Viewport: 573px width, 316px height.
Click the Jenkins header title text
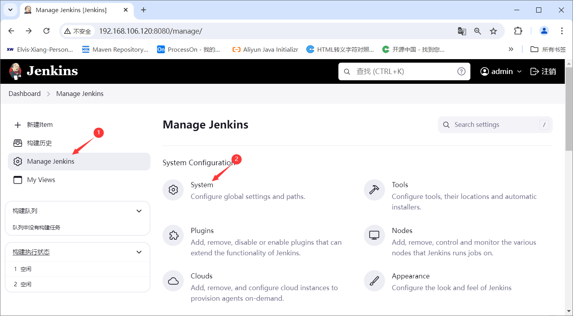[52, 71]
